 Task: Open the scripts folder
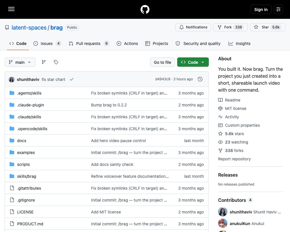[23, 164]
